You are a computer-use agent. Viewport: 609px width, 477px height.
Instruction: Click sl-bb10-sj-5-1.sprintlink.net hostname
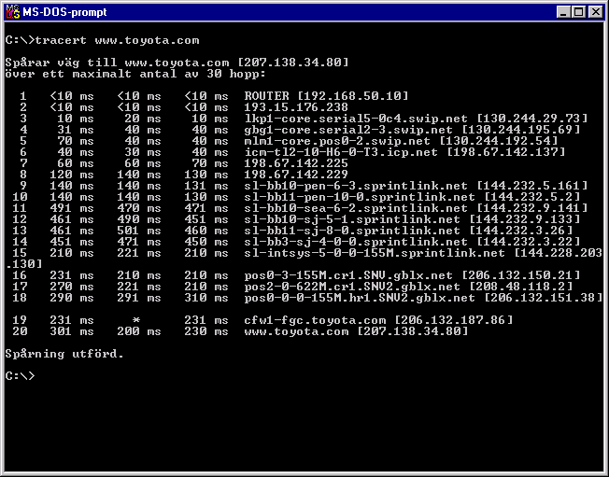tap(352, 219)
